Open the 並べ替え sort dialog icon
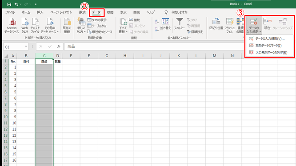 (x=165, y=24)
